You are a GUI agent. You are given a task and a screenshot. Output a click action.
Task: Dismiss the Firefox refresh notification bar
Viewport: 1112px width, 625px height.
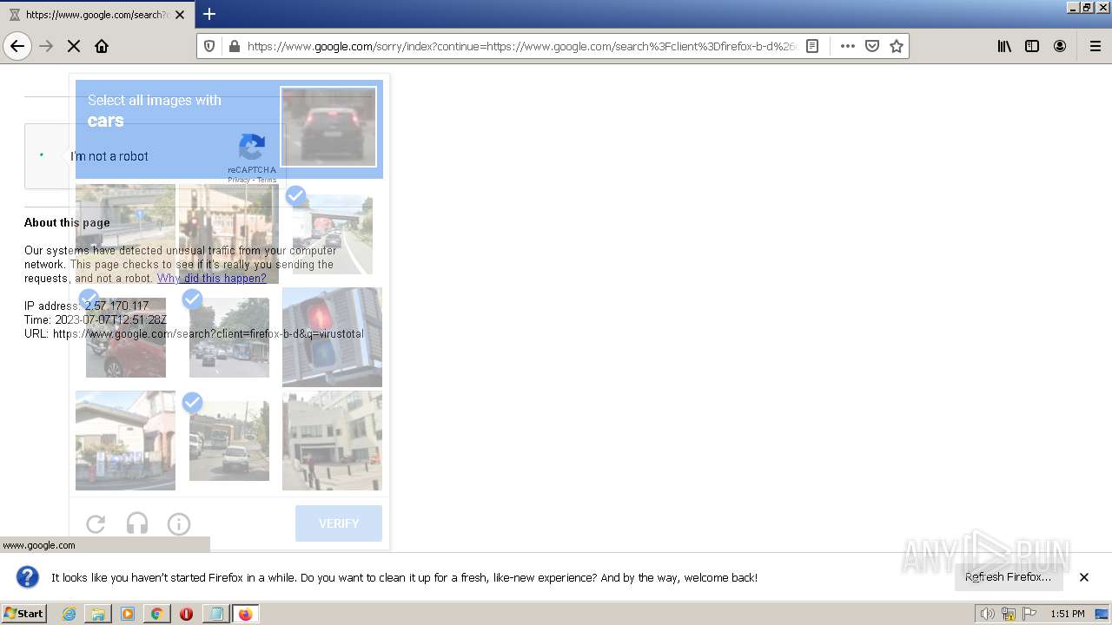pos(1084,577)
